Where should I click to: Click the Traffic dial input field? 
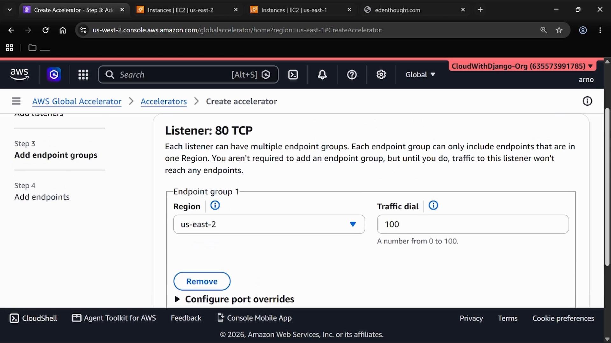(x=473, y=224)
